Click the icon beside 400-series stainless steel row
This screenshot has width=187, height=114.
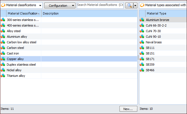point(3,25)
